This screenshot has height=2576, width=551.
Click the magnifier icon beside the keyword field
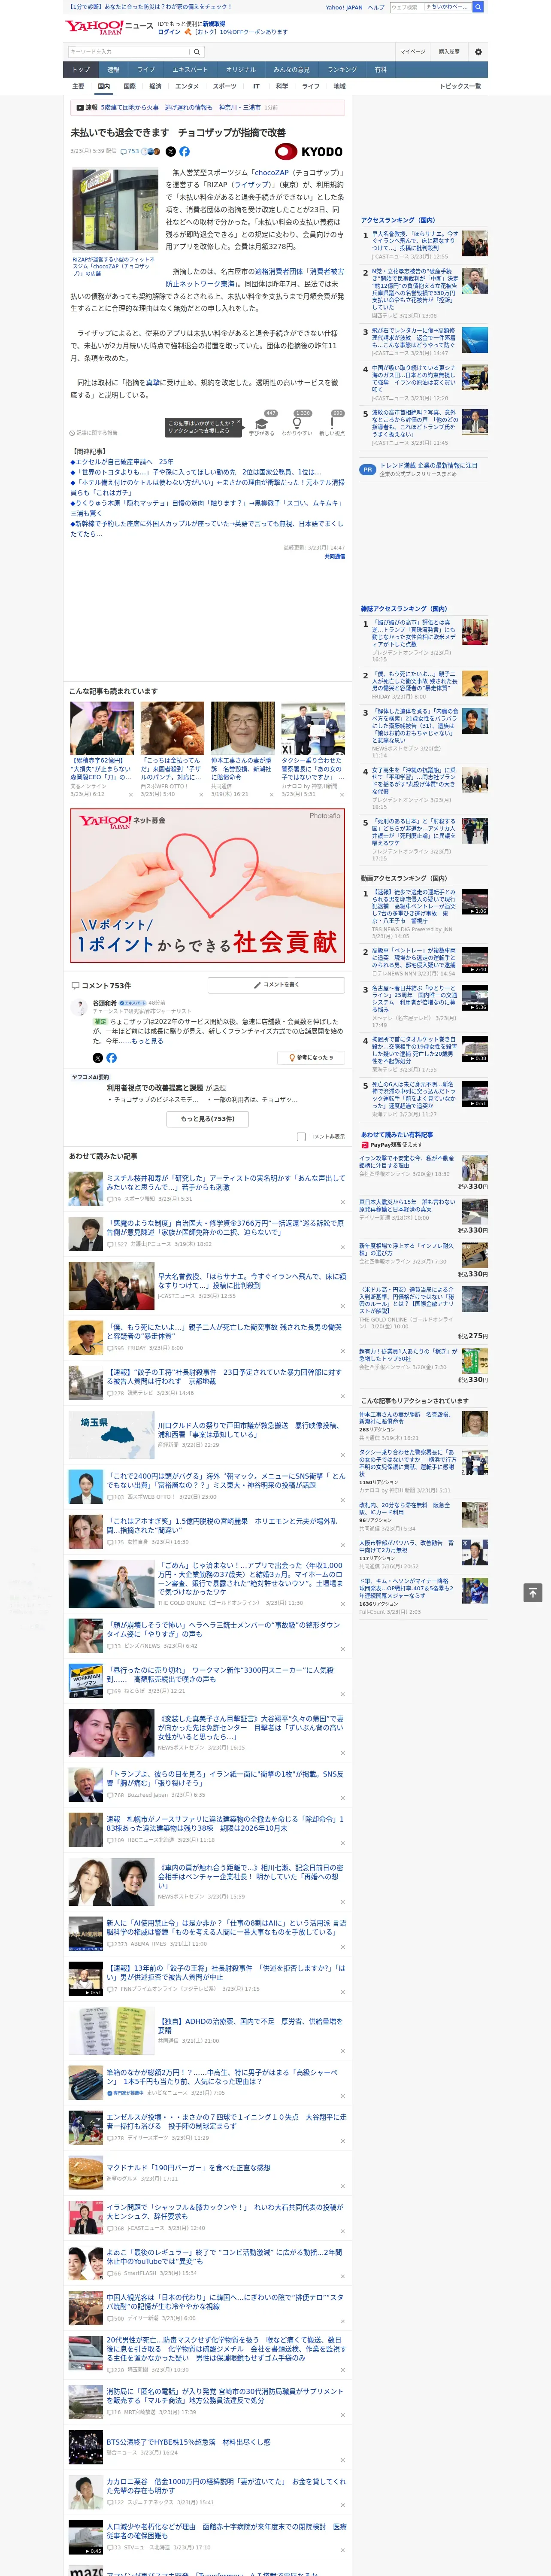click(197, 51)
